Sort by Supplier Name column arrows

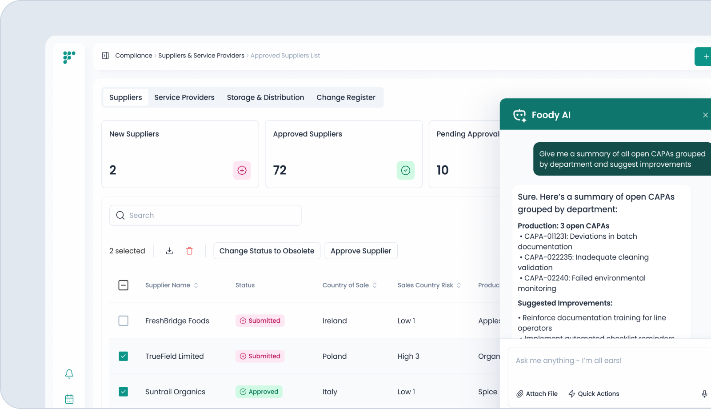(x=196, y=285)
